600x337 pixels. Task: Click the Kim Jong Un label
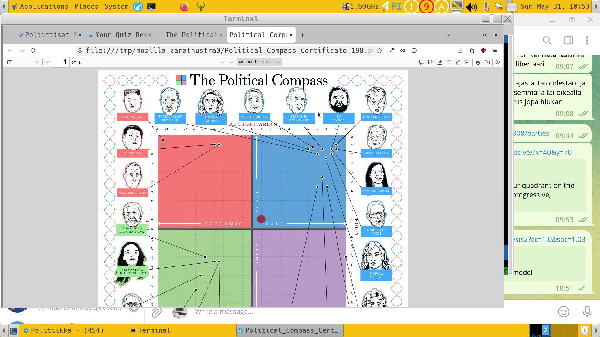coord(132,117)
